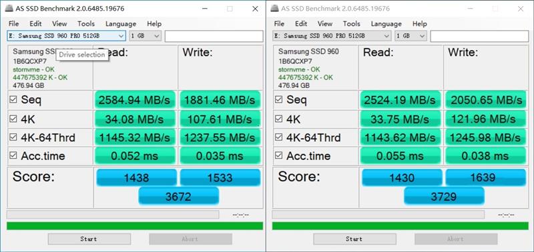Disable Acc.time test in right window
The width and height of the screenshot is (534, 252).
pyautogui.click(x=278, y=155)
